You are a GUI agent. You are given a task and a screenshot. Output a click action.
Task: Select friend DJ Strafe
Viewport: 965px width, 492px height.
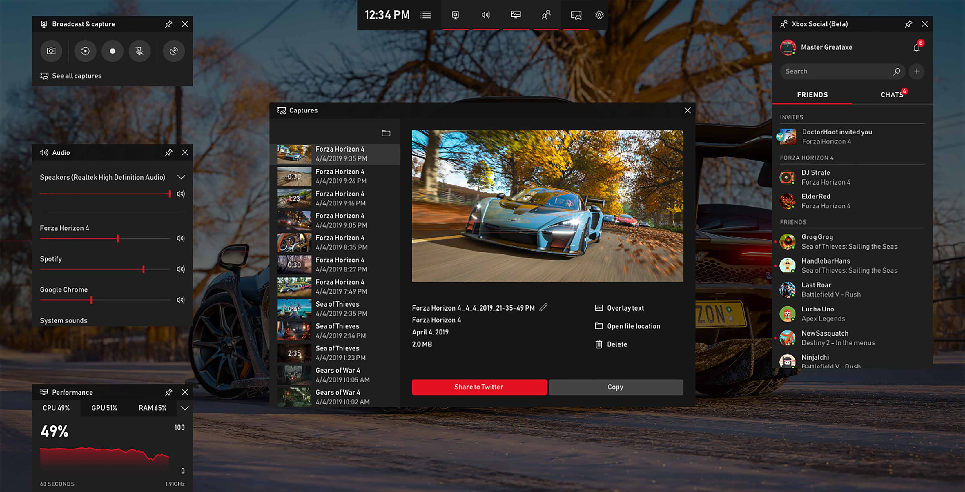[x=852, y=177]
